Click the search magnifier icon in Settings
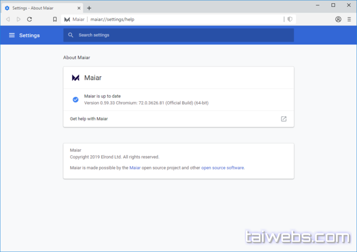 (70, 35)
